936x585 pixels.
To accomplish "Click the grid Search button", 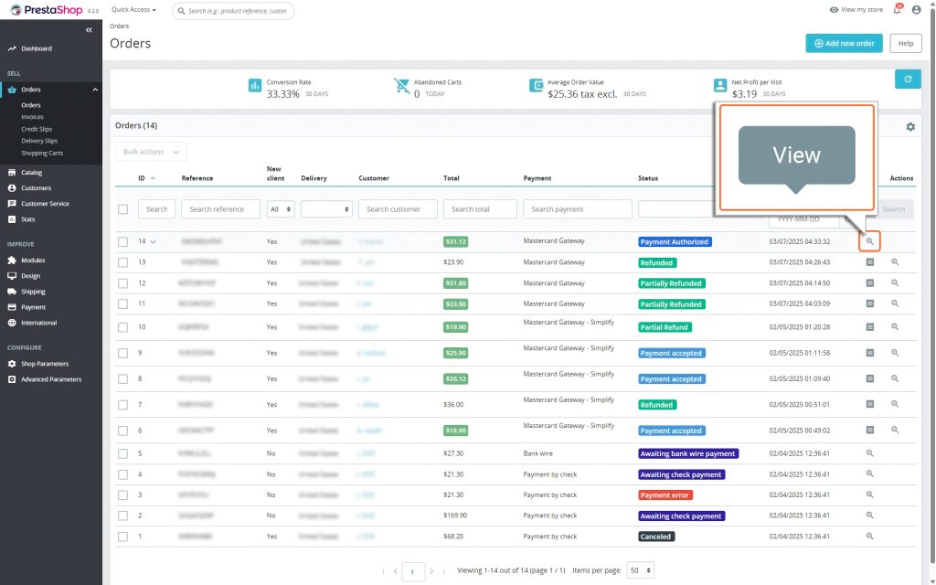I will [894, 209].
